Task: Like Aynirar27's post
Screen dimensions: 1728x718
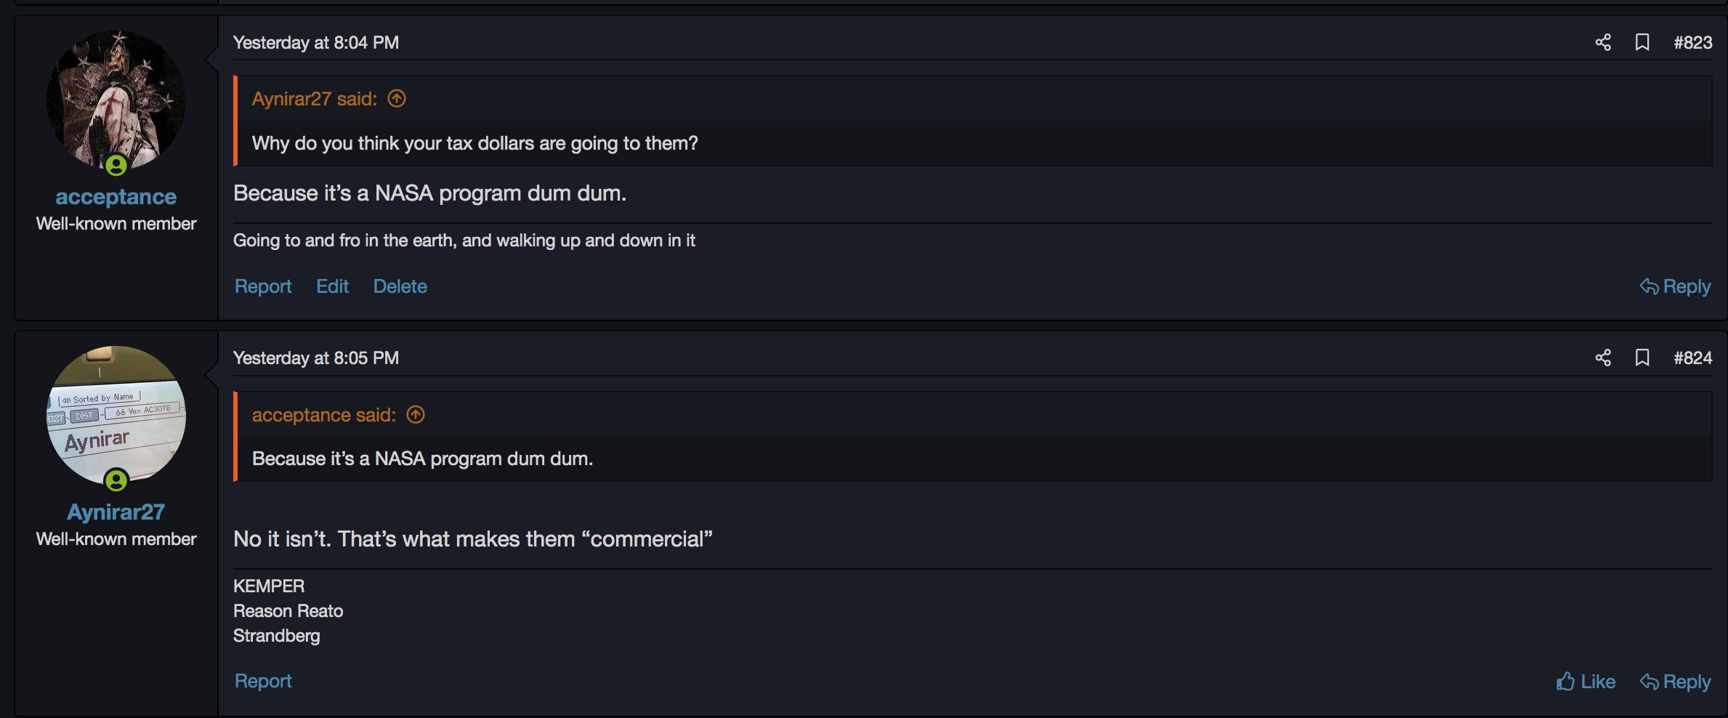Action: point(1586,682)
